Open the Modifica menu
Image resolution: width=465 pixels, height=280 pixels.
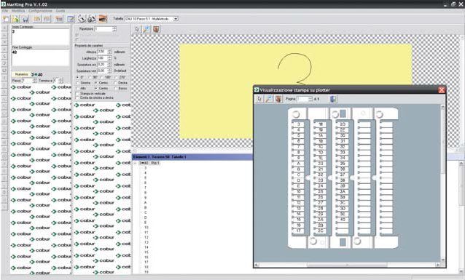click(x=18, y=11)
